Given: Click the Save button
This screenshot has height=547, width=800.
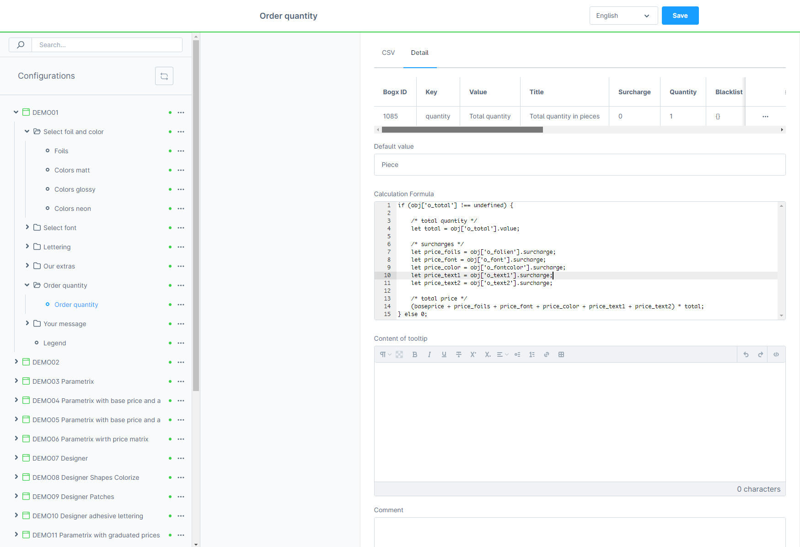Looking at the screenshot, I should point(680,16).
